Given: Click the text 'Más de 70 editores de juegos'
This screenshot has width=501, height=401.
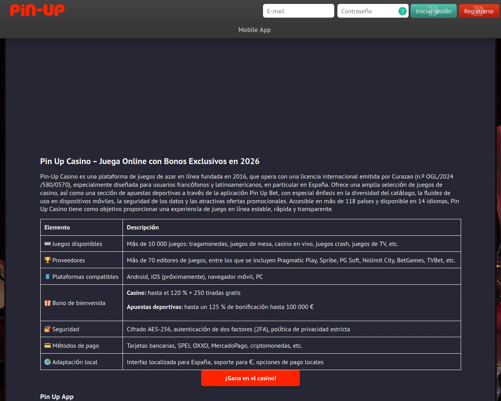Looking at the screenshot, I should pos(167,260).
